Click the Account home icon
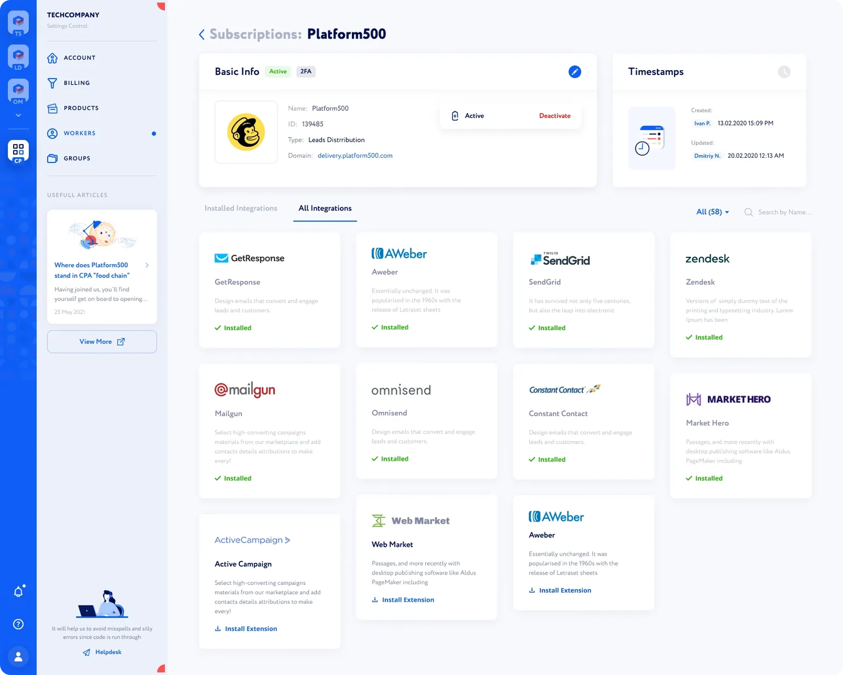Image resolution: width=843 pixels, height=675 pixels. 52,58
